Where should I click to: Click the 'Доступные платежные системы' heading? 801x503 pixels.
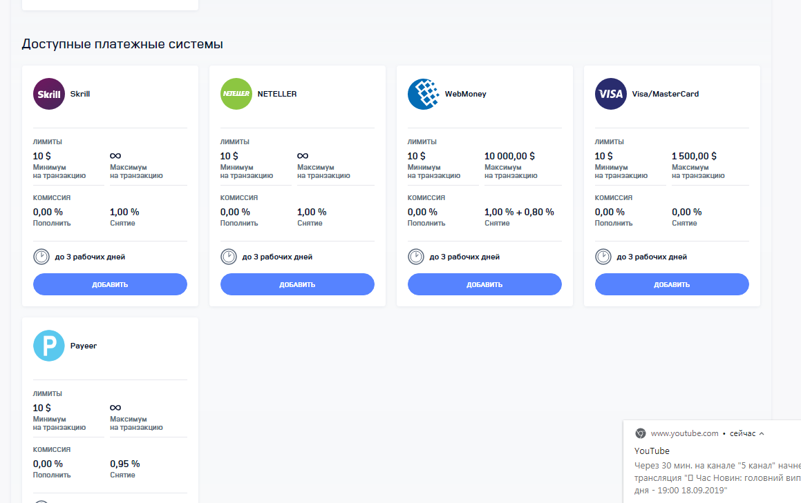pyautogui.click(x=122, y=44)
